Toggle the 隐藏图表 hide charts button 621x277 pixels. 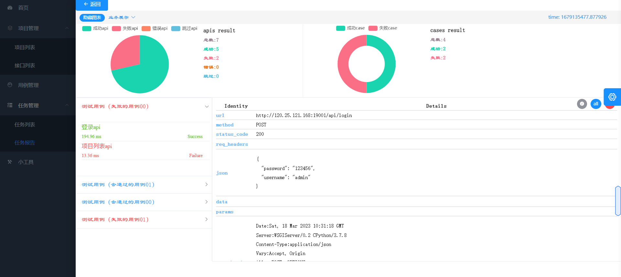click(x=92, y=17)
